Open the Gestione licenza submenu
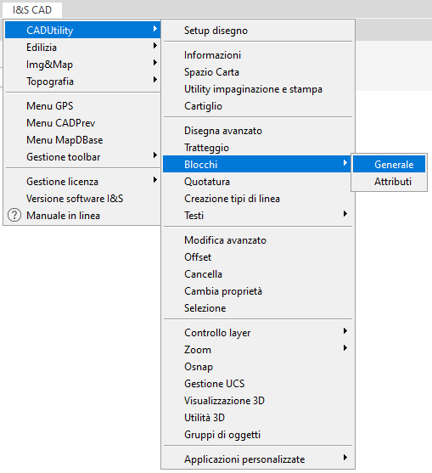 pyautogui.click(x=82, y=182)
